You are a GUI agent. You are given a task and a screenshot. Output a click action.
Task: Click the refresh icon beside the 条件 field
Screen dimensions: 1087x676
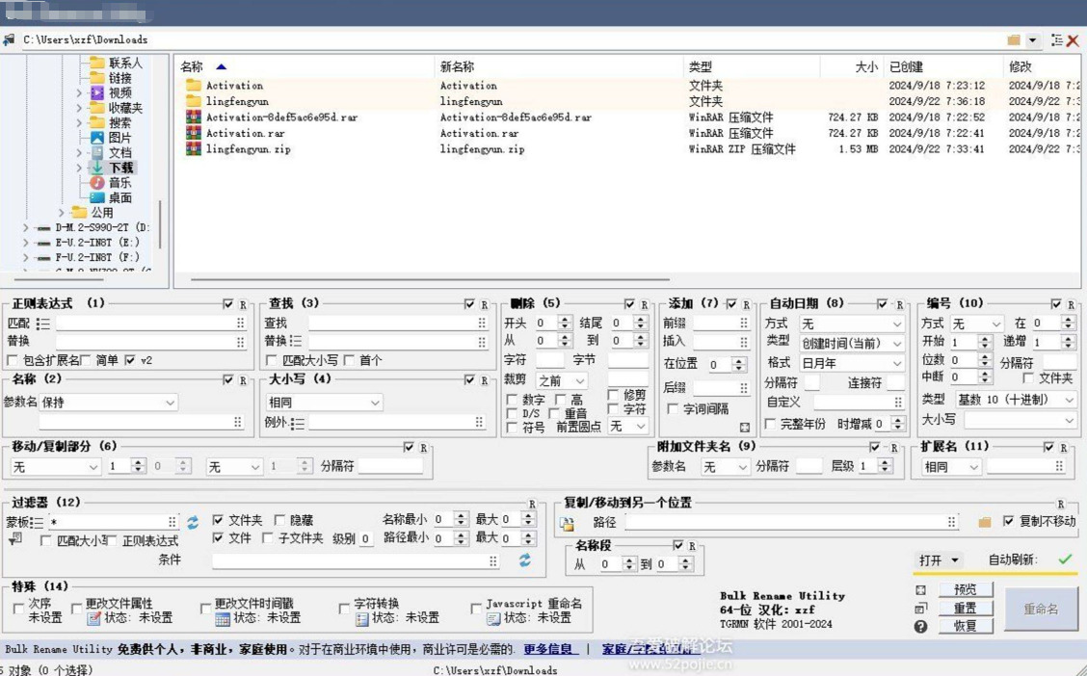click(x=525, y=560)
